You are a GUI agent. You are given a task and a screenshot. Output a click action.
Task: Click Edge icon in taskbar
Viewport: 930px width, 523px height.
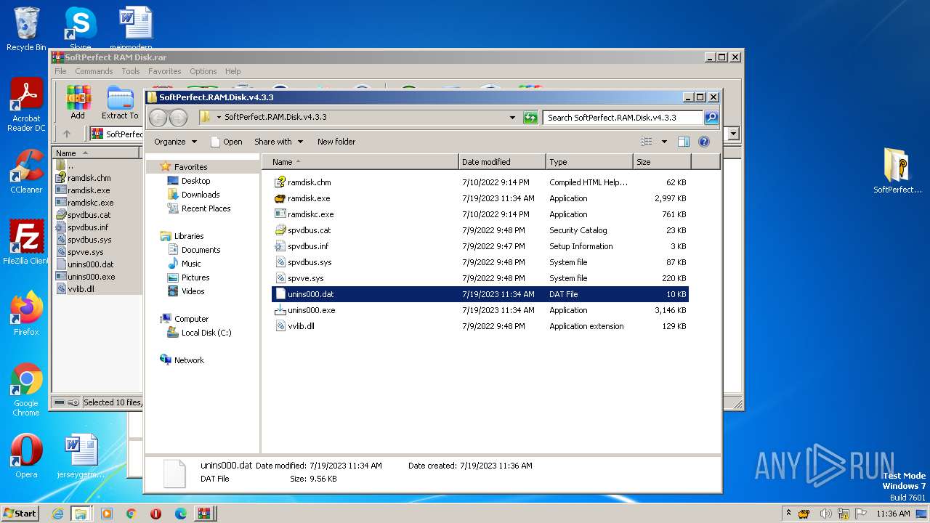pyautogui.click(x=181, y=514)
